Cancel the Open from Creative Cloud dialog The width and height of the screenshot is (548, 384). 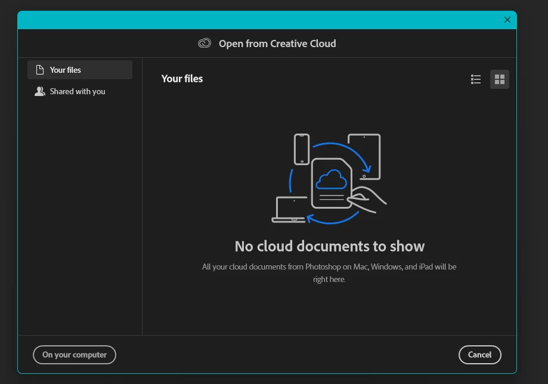(x=480, y=355)
